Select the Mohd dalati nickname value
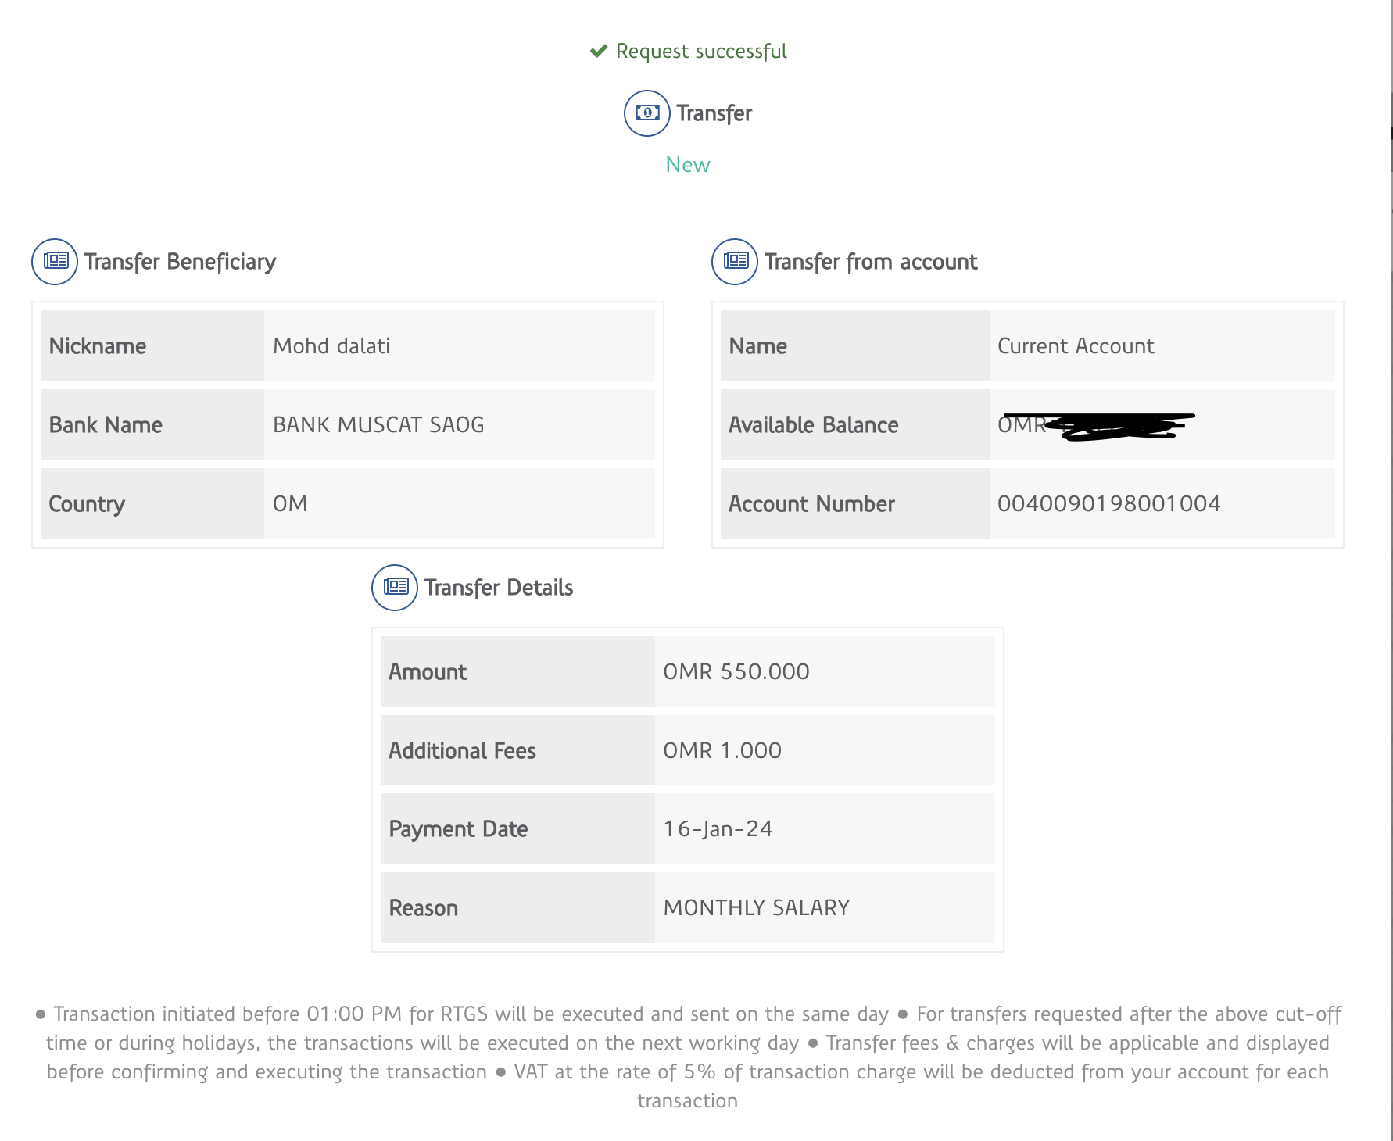1393x1141 pixels. (331, 346)
